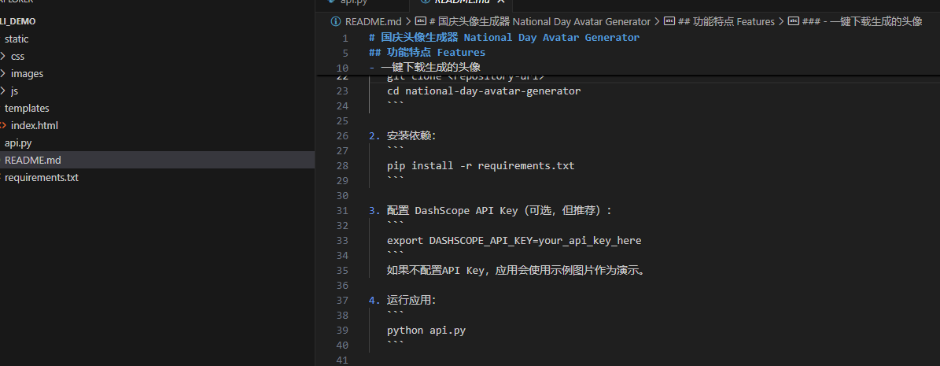Select line number 41 in the gutter
This screenshot has height=366, width=940.
tap(342, 360)
